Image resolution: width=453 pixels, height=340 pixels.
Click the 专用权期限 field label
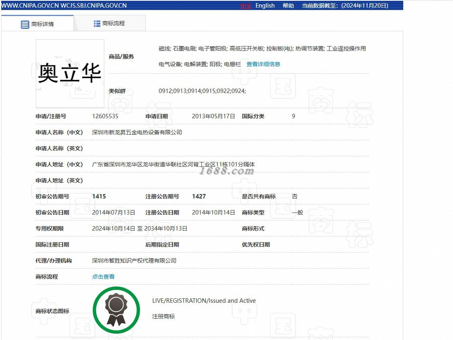[50, 228]
